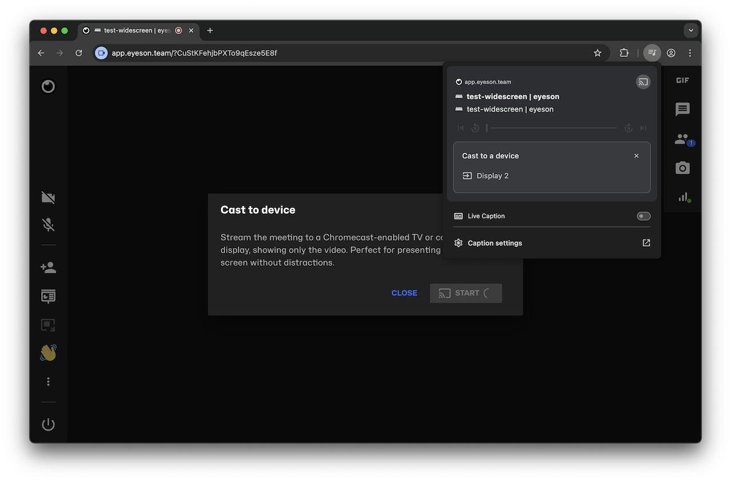Click the waving hand reaction icon
The width and height of the screenshot is (731, 482).
click(49, 353)
